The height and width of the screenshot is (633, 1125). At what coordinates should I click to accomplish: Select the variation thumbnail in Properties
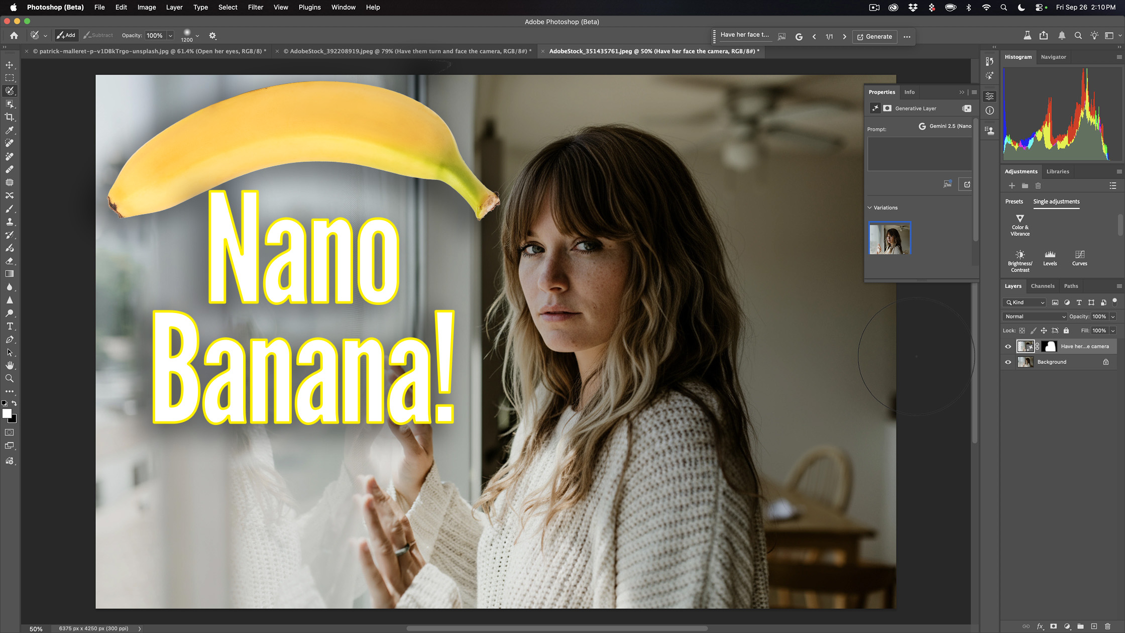(889, 238)
